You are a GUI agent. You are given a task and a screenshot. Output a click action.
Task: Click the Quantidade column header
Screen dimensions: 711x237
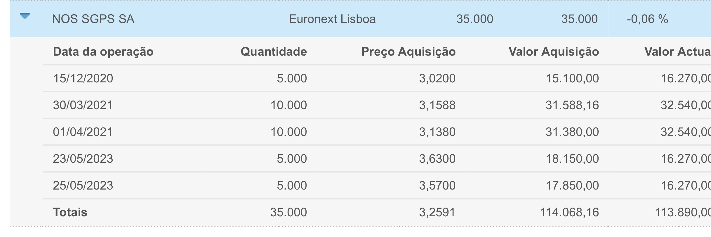click(274, 52)
